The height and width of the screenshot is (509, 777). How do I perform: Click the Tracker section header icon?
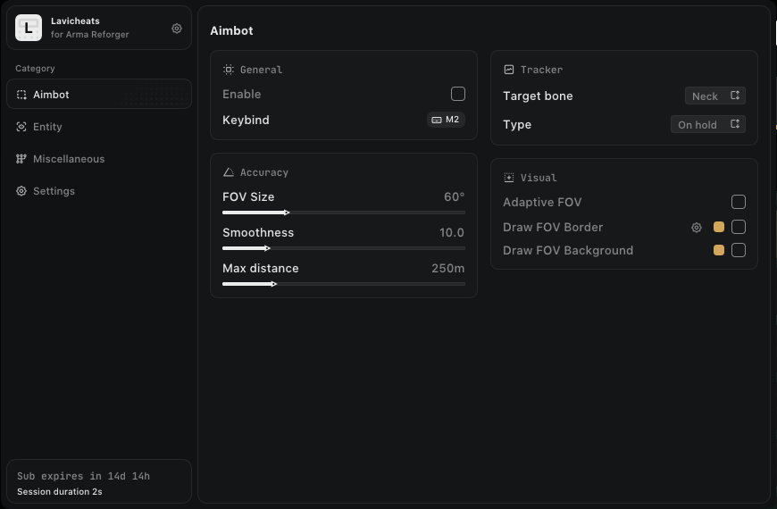(x=509, y=70)
